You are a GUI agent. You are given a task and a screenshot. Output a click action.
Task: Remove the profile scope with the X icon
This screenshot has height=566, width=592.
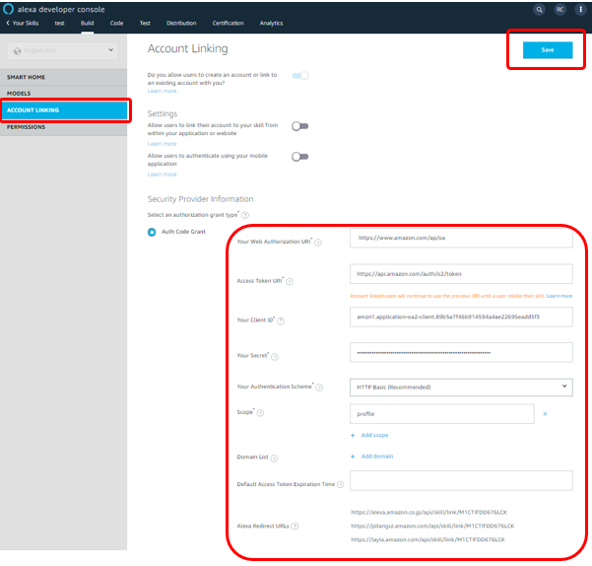[x=545, y=414]
